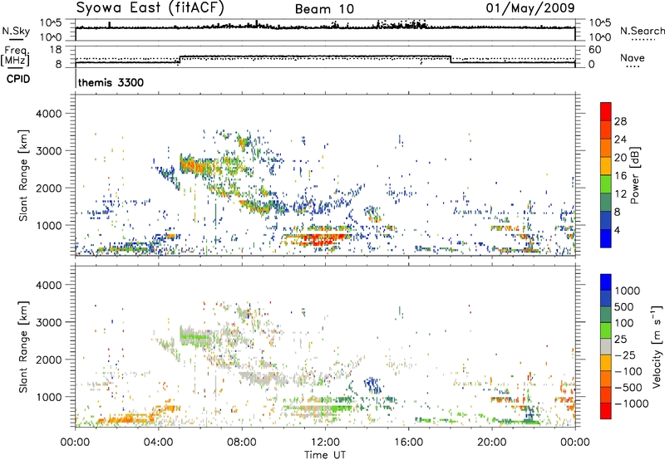
Task: Click the 'Freq. [MHz]' axis label
Action: (15, 56)
